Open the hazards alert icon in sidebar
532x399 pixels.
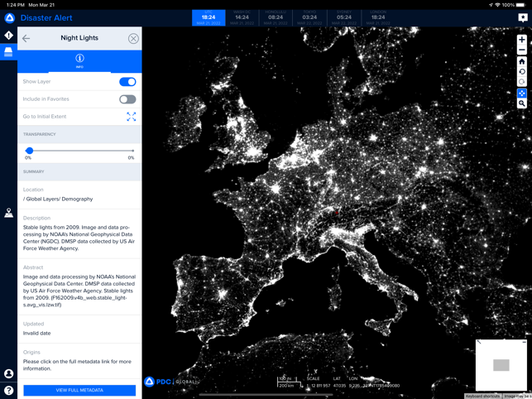pyautogui.click(x=8, y=35)
